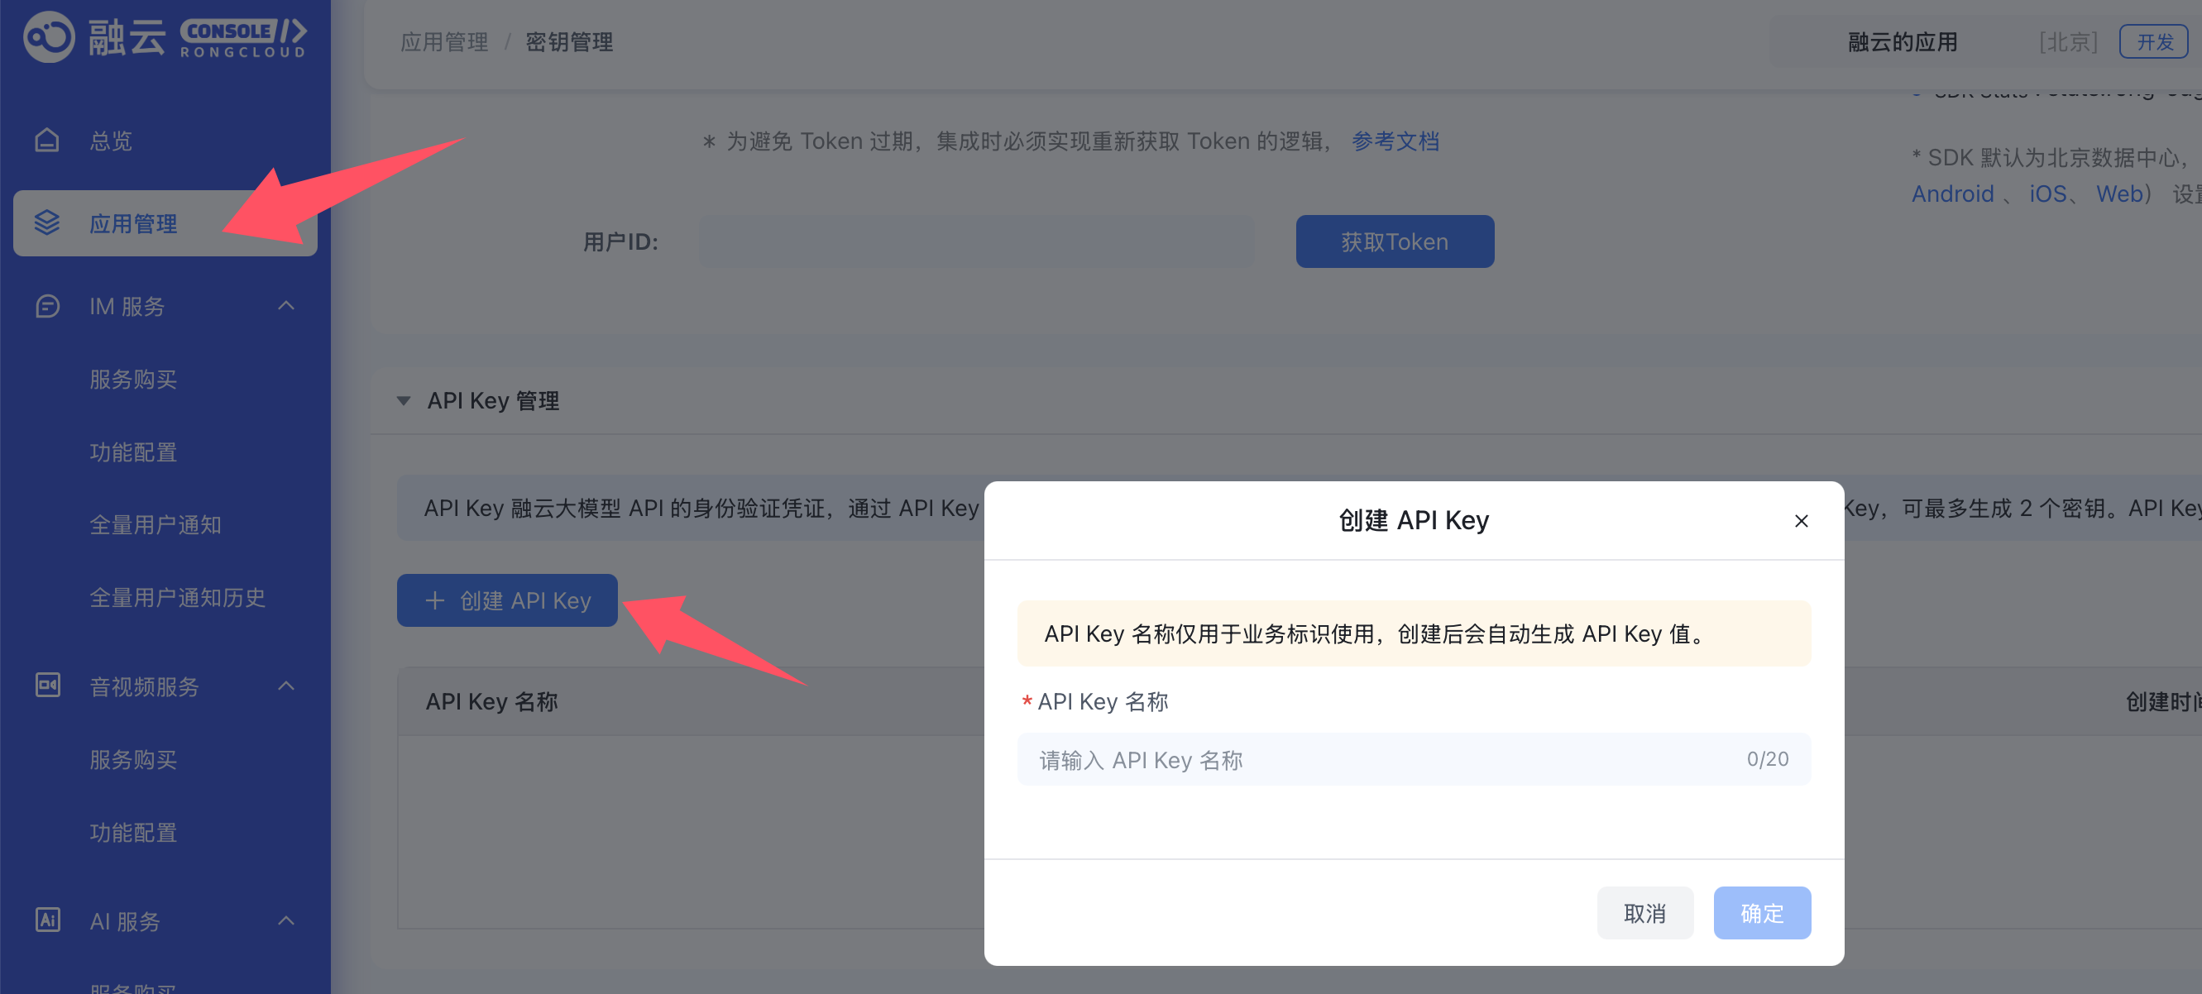Viewport: 2202px width, 994px height.
Task: Click the IM 服务 chat icon
Action: [47, 306]
